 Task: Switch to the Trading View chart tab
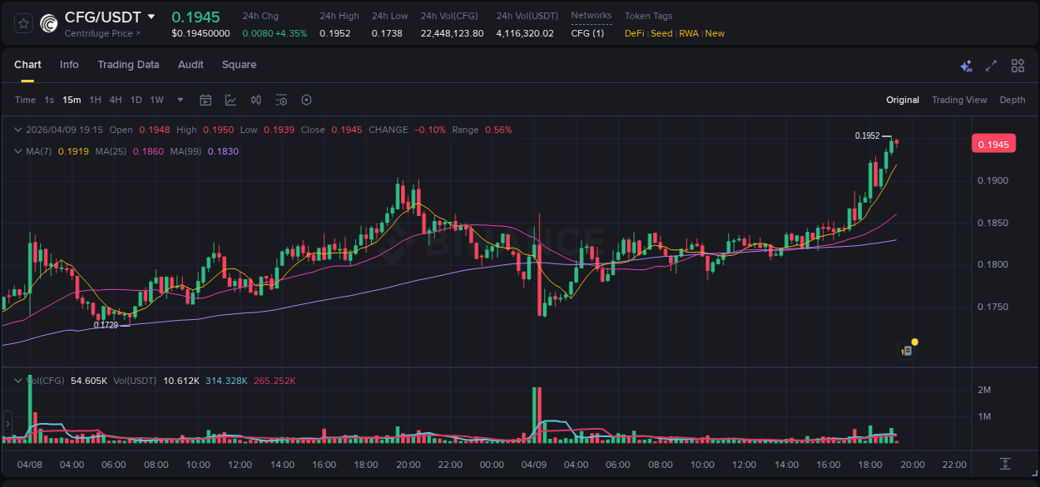pyautogui.click(x=959, y=100)
